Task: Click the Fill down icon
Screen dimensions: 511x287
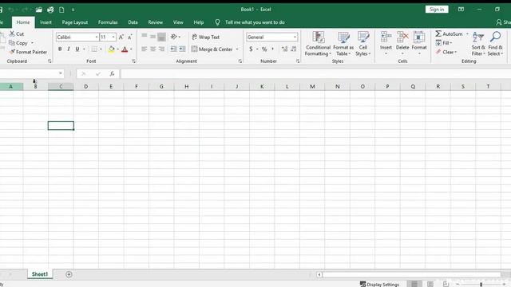Action: tap(438, 42)
